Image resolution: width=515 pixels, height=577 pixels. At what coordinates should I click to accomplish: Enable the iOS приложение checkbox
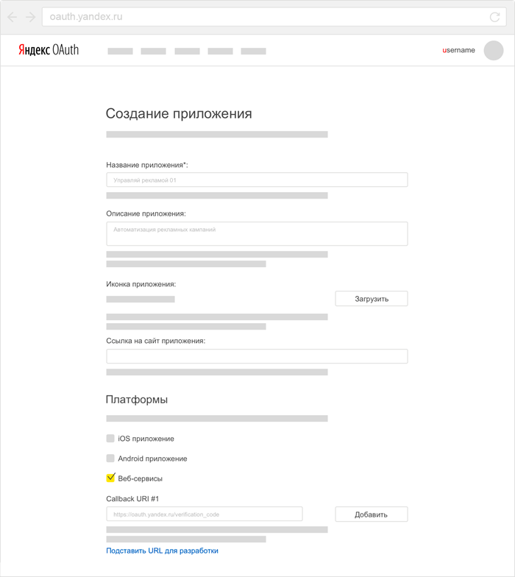point(110,438)
